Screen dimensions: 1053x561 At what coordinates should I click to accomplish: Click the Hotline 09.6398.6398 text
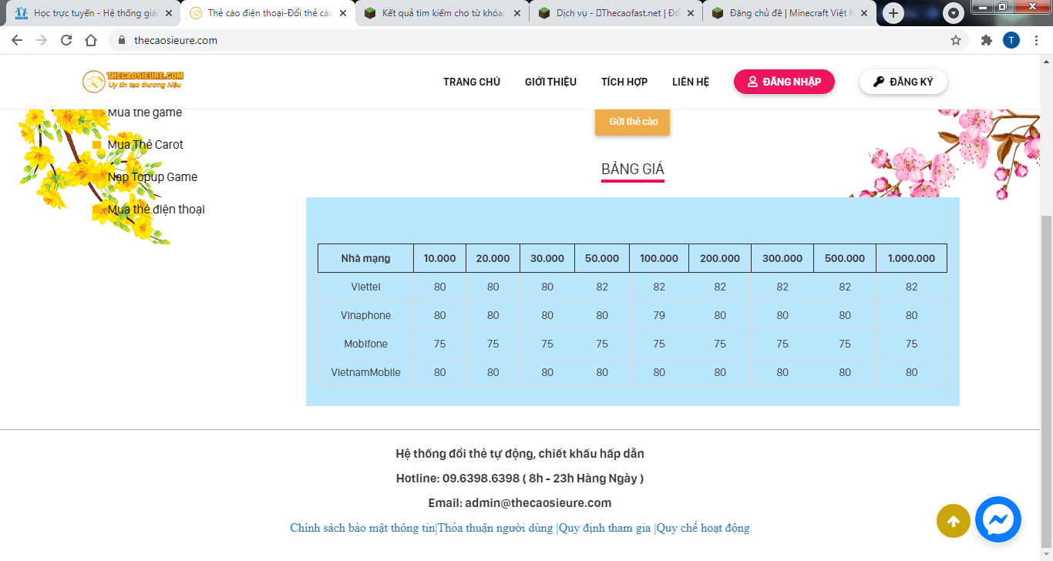520,479
